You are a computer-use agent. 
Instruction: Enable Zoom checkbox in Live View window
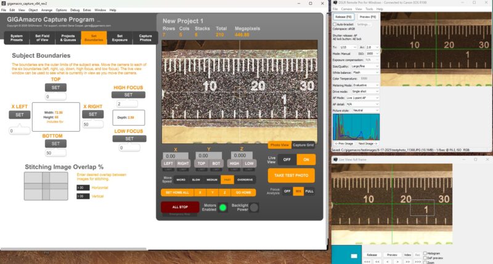coord(425,262)
